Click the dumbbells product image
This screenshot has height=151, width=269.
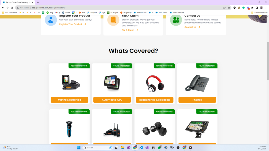[155, 130]
